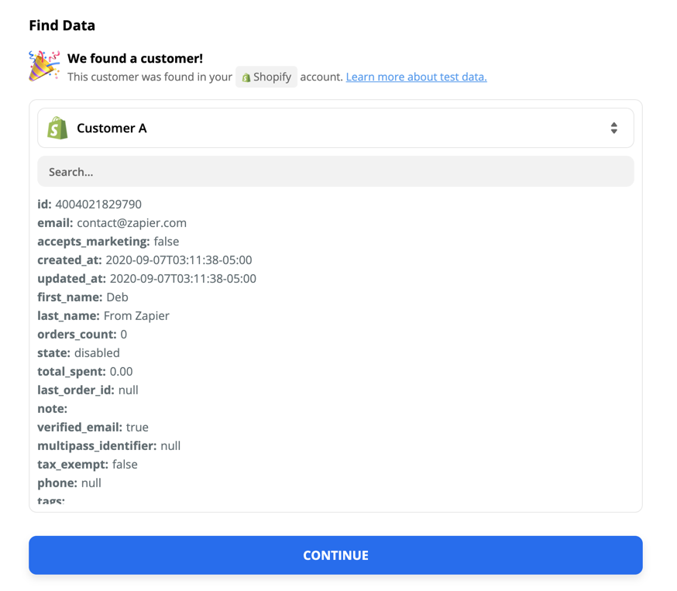Open the Customer A dropdown arrows

(x=613, y=128)
